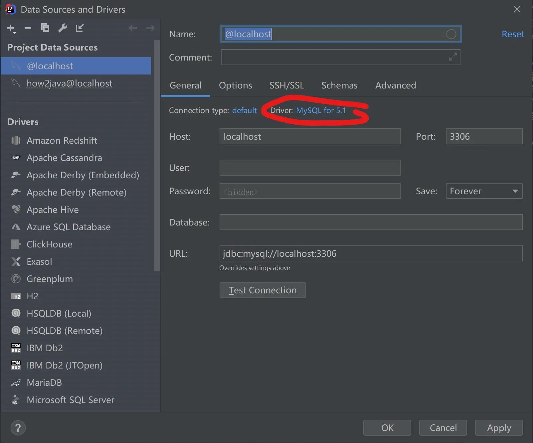
Task: Click the IBM Db2 icon
Action: (16, 348)
